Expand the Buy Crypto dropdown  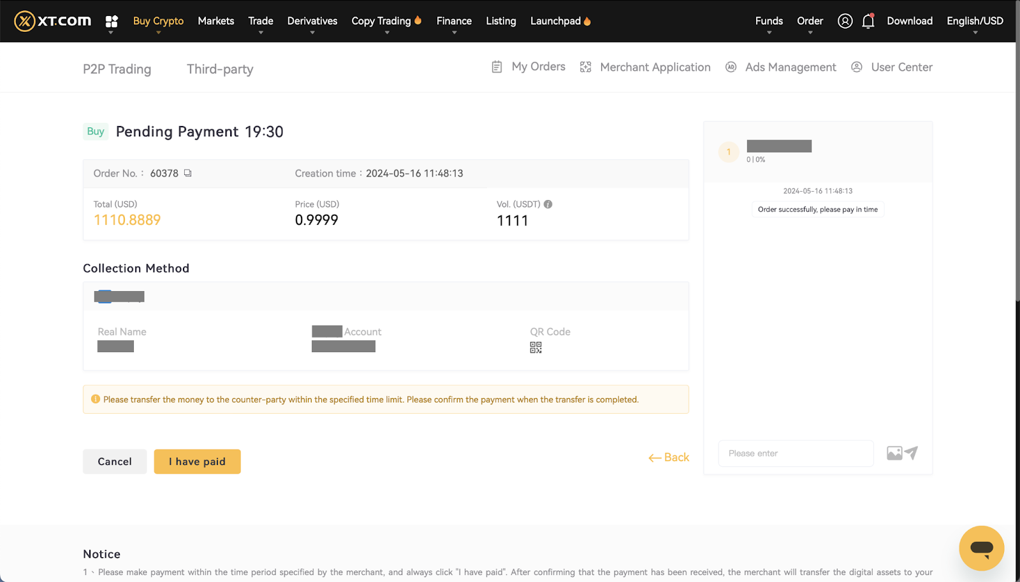[x=158, y=21]
